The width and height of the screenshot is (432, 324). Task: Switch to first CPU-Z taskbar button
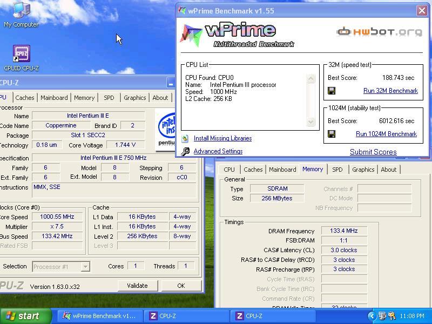pyautogui.click(x=187, y=316)
